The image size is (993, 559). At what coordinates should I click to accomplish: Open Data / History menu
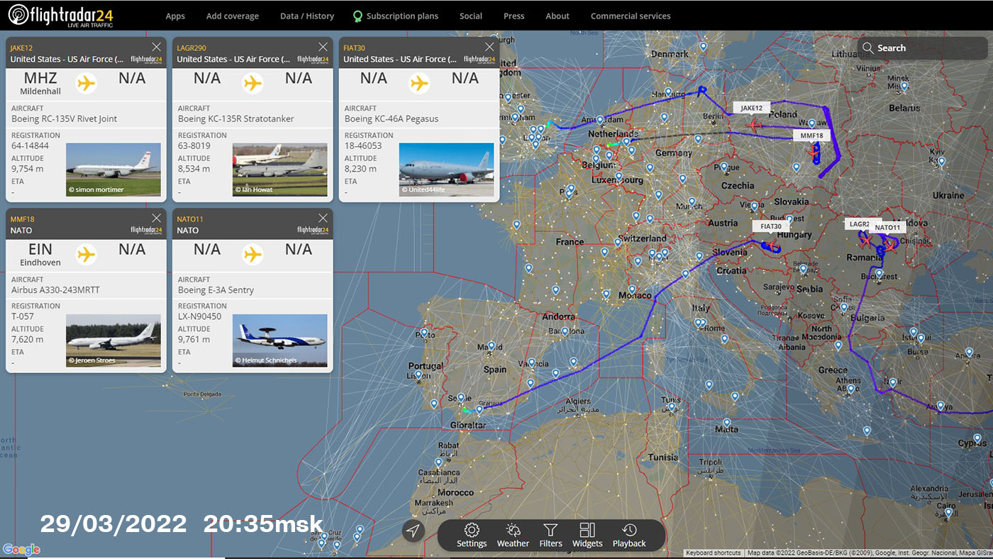pos(306,16)
